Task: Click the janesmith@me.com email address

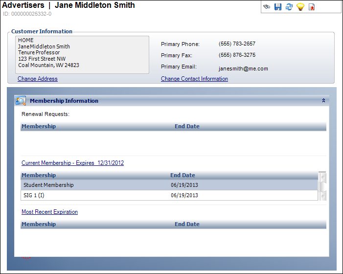Action: pyautogui.click(x=243, y=69)
